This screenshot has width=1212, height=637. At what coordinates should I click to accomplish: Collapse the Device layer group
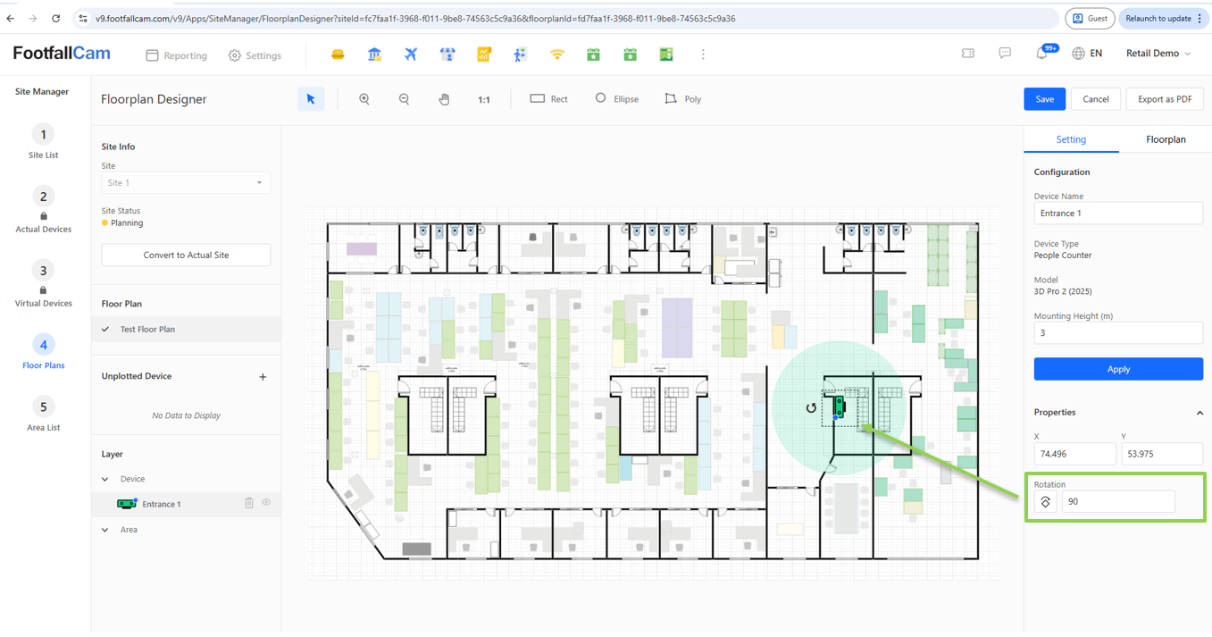[x=105, y=479]
